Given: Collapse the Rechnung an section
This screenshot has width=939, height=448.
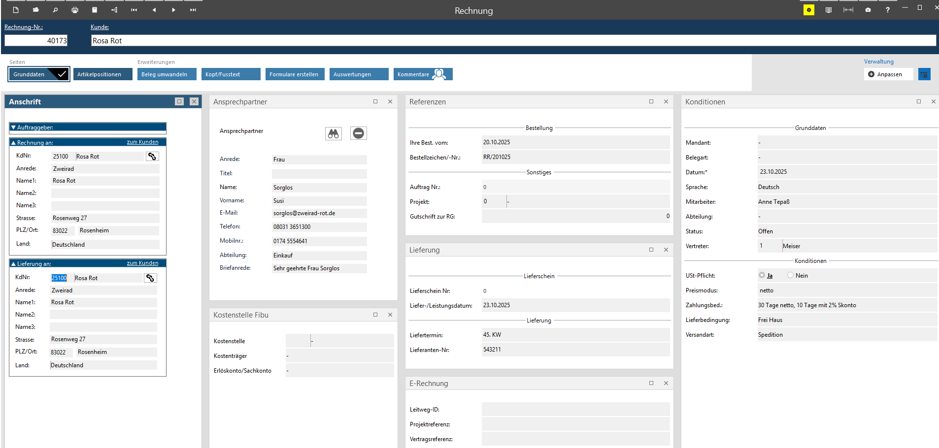Looking at the screenshot, I should click(14, 143).
